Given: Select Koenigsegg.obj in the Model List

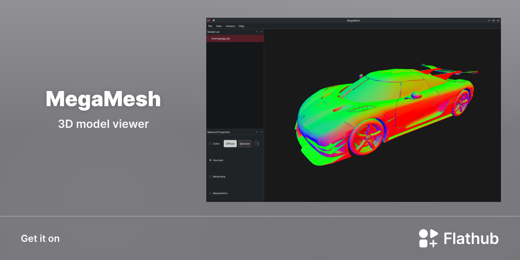Looking at the screenshot, I should point(235,39).
